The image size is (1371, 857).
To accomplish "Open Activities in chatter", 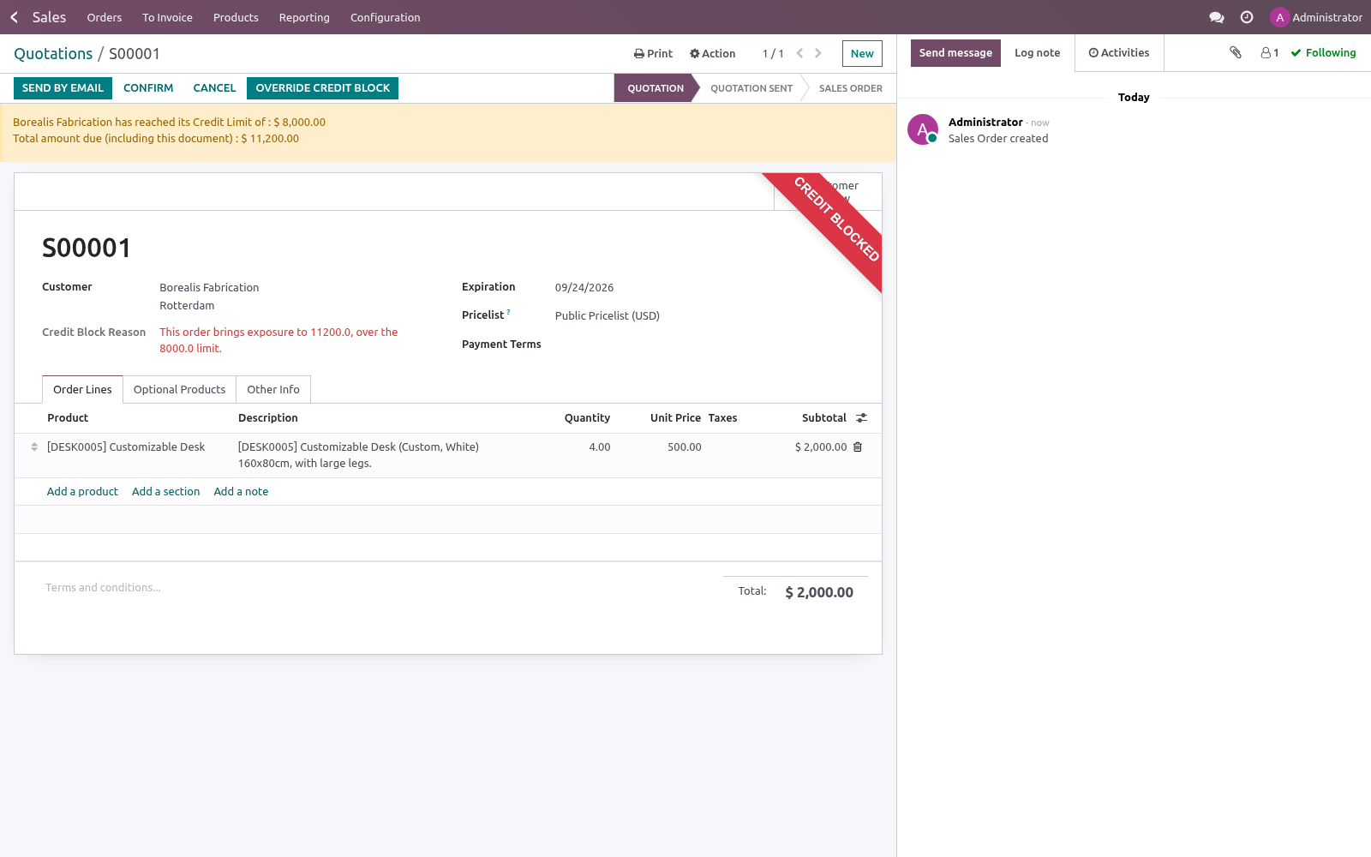I will (x=1118, y=53).
